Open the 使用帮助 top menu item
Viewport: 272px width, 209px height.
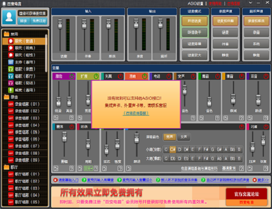(215, 3)
